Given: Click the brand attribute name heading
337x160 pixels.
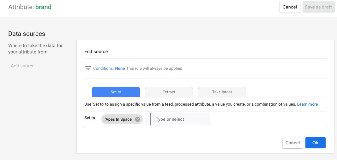Looking at the screenshot, I should click(43, 7).
